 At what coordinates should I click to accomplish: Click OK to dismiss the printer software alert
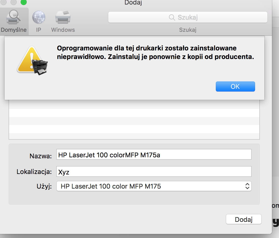[235, 86]
